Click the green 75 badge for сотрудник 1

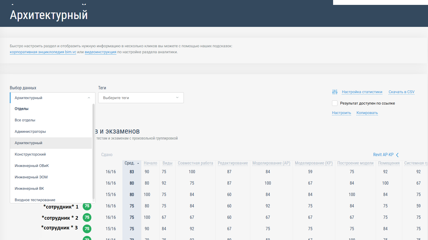click(87, 206)
